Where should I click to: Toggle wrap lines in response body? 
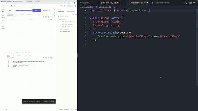click(x=44, y=58)
